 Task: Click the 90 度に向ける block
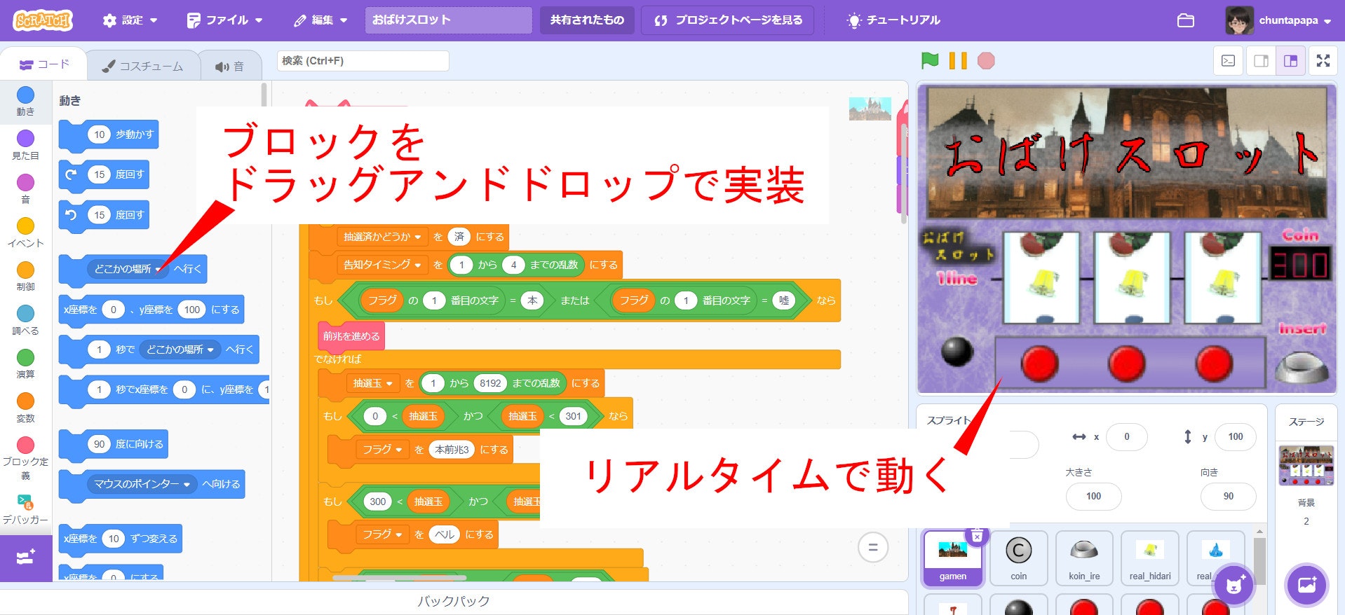[114, 444]
